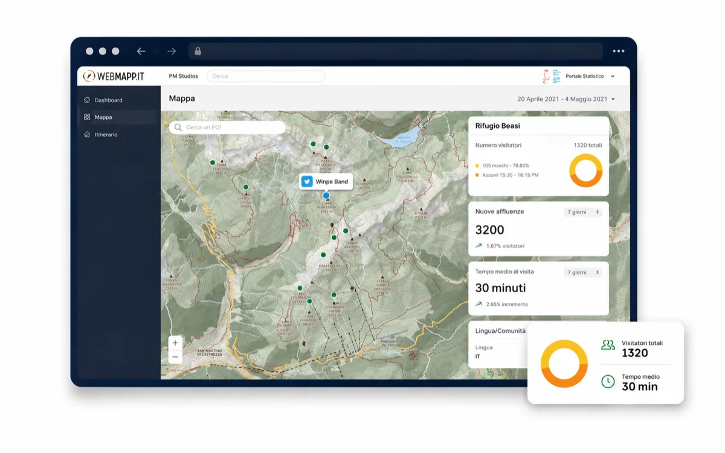This screenshot has width=725, height=453.
Task: Click the orange legend swatch for Azzurri
Action: (x=477, y=175)
